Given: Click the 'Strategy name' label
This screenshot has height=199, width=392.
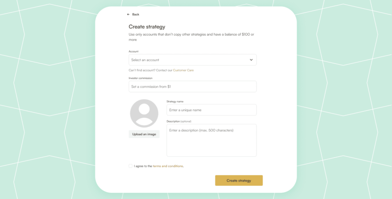Looking at the screenshot, I should (175, 101).
